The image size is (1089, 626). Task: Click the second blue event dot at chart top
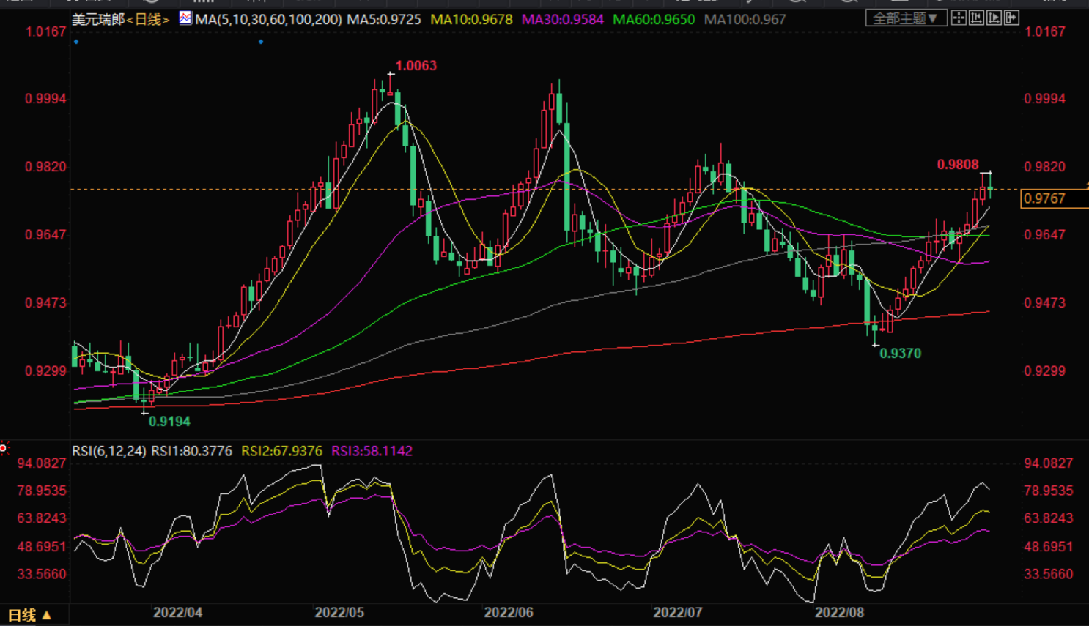click(x=261, y=42)
